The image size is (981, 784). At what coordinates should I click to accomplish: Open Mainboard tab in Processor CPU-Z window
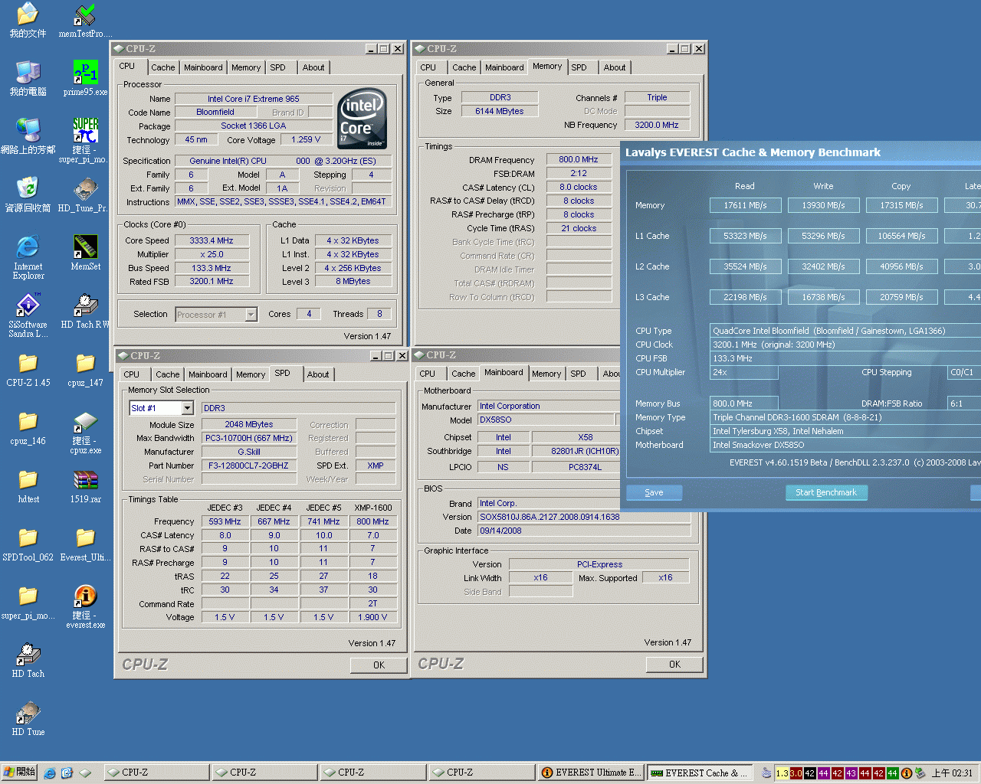(x=203, y=67)
